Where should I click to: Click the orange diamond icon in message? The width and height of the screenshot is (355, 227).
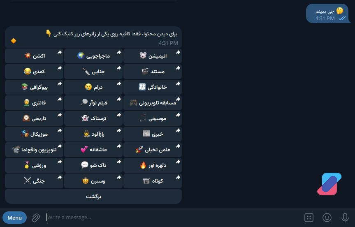(14, 41)
